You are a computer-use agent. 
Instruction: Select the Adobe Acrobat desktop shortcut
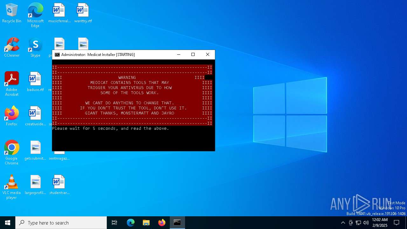click(x=12, y=84)
